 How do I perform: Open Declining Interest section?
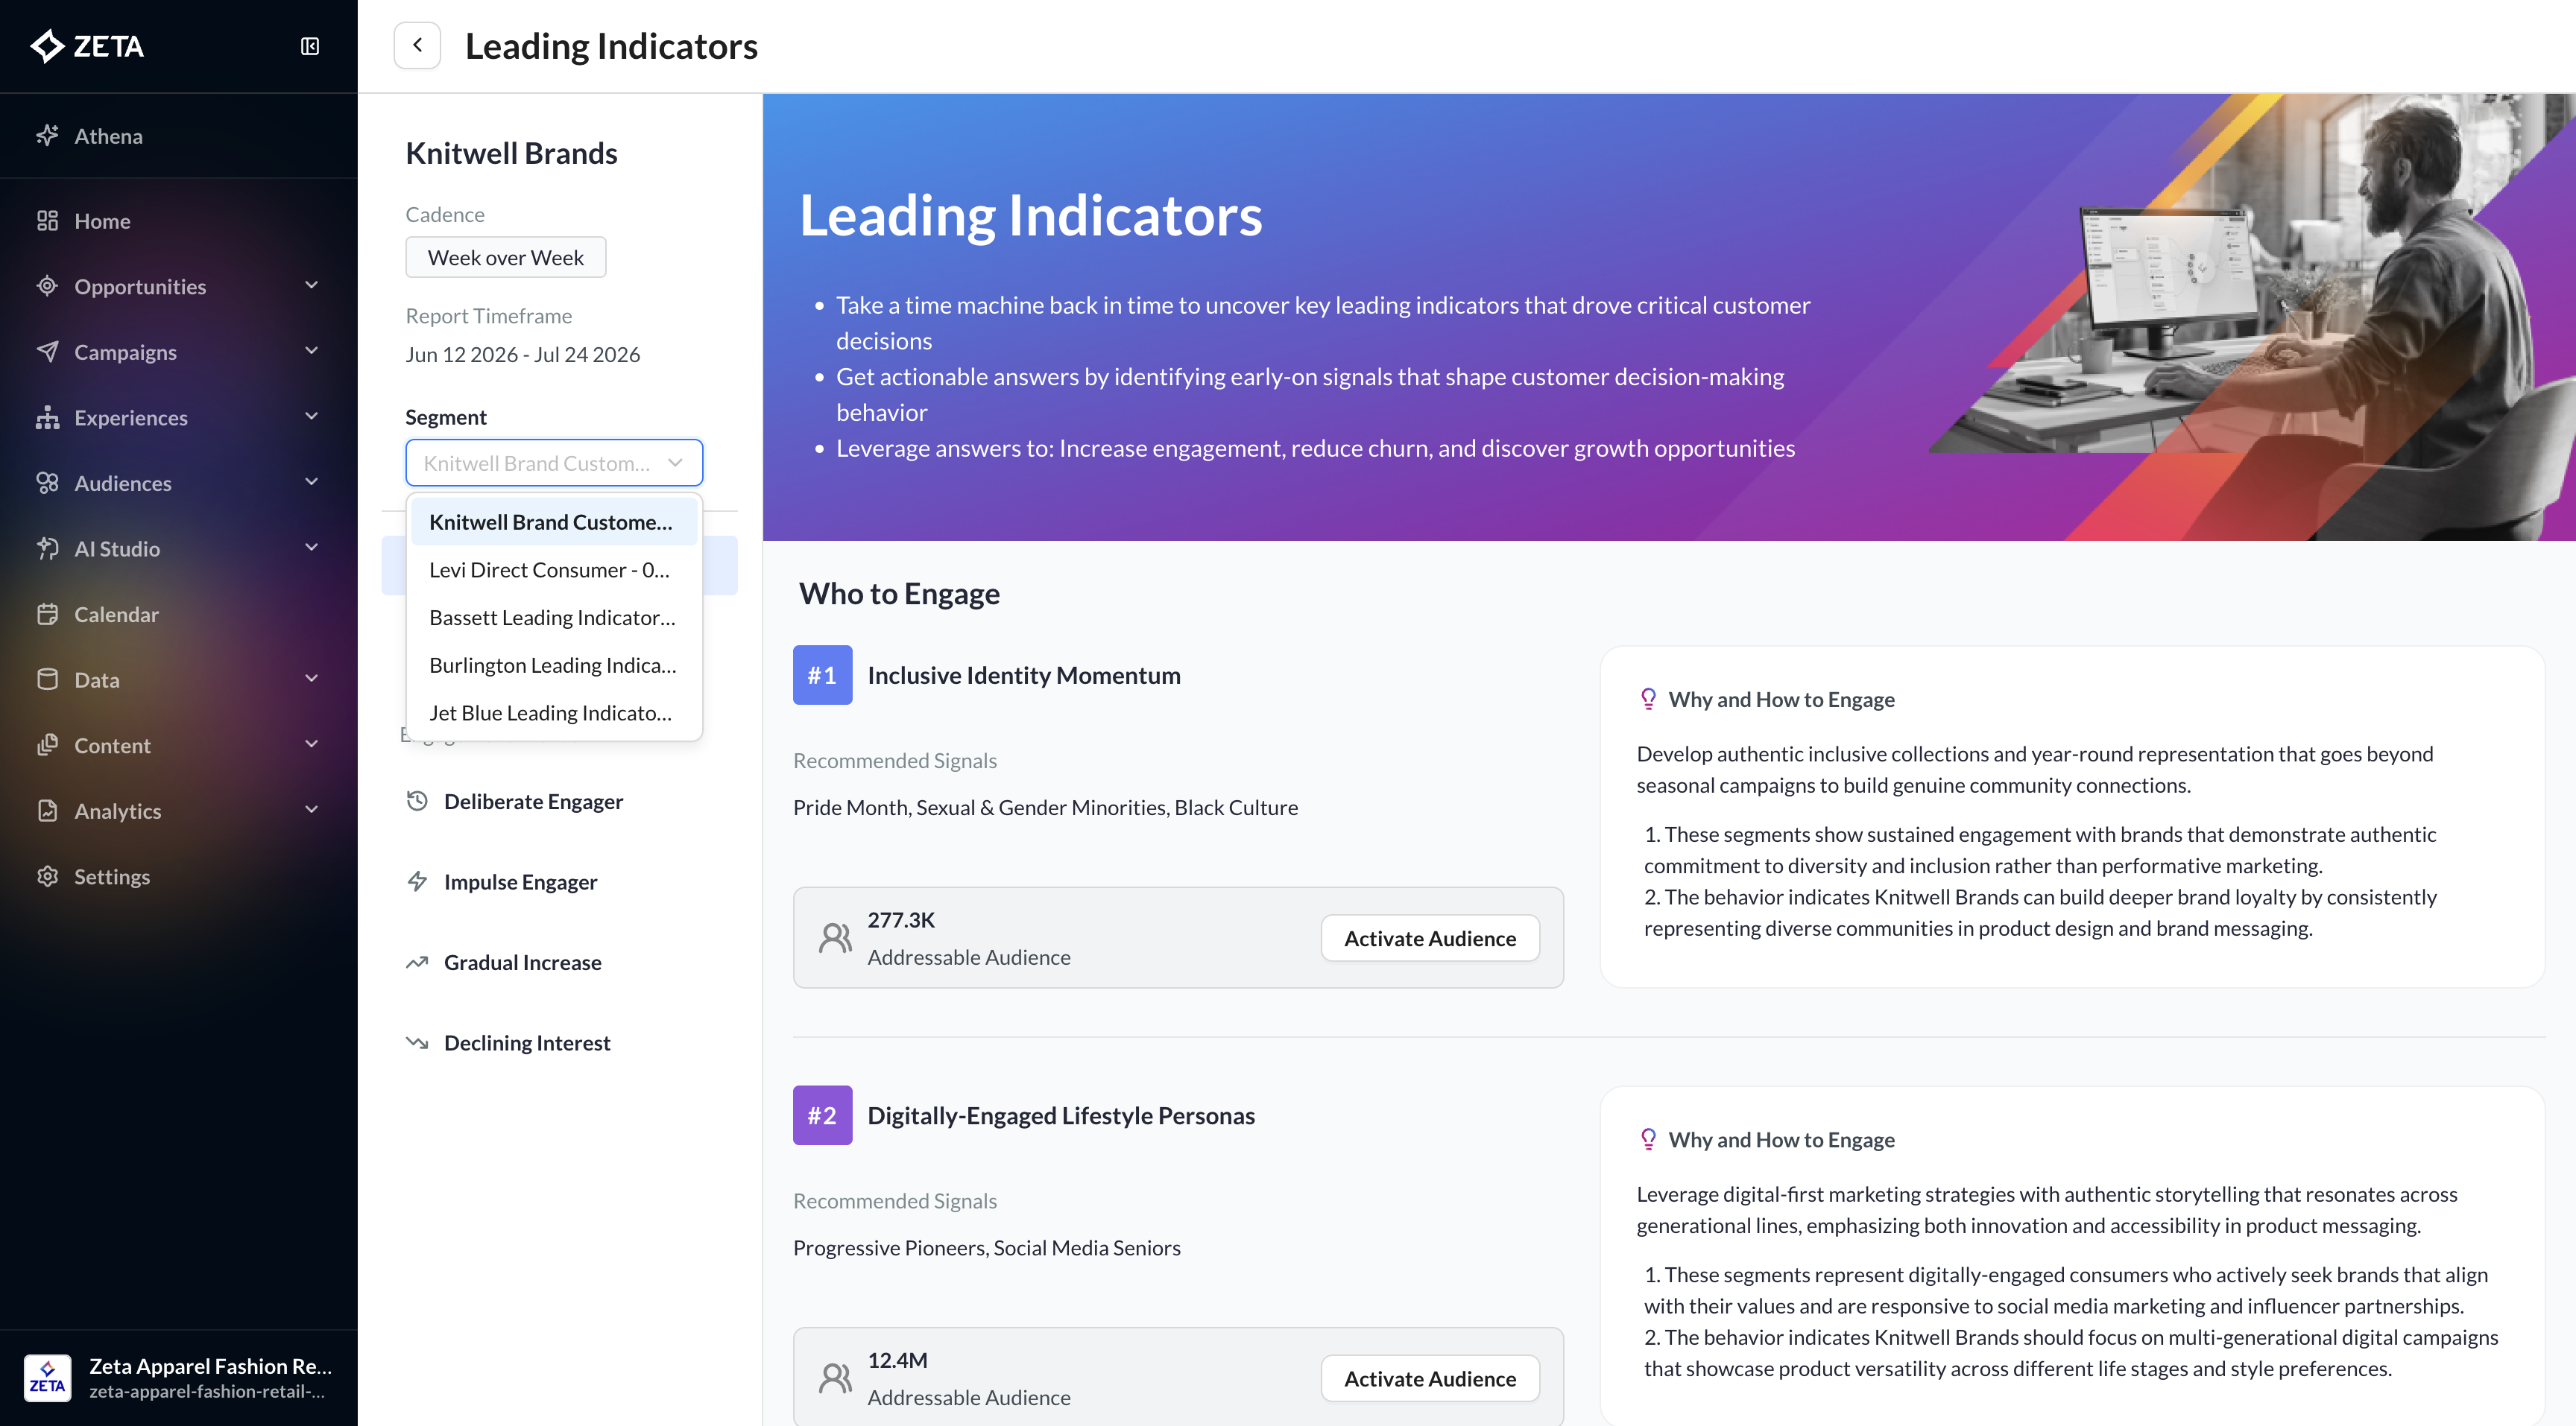(x=559, y=1042)
